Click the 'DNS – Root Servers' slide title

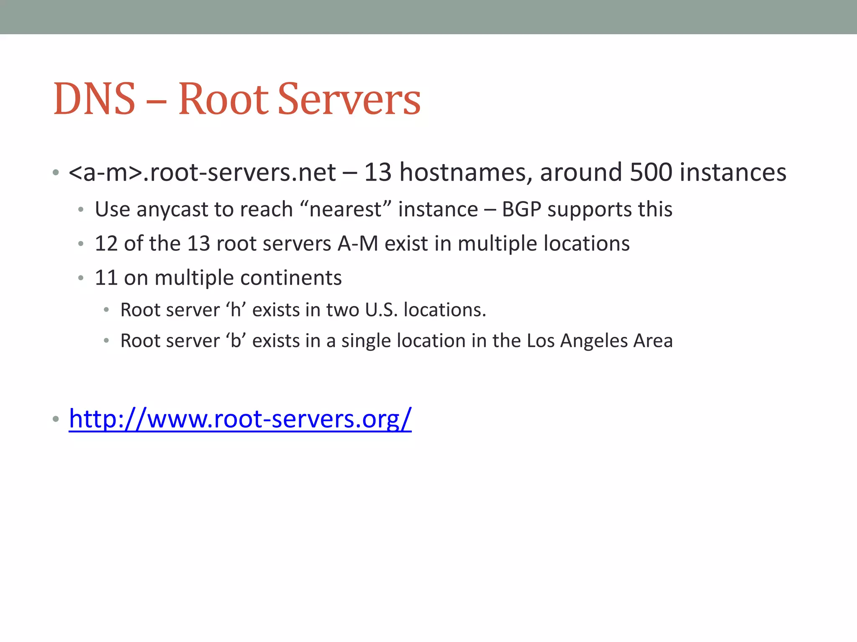237,99
